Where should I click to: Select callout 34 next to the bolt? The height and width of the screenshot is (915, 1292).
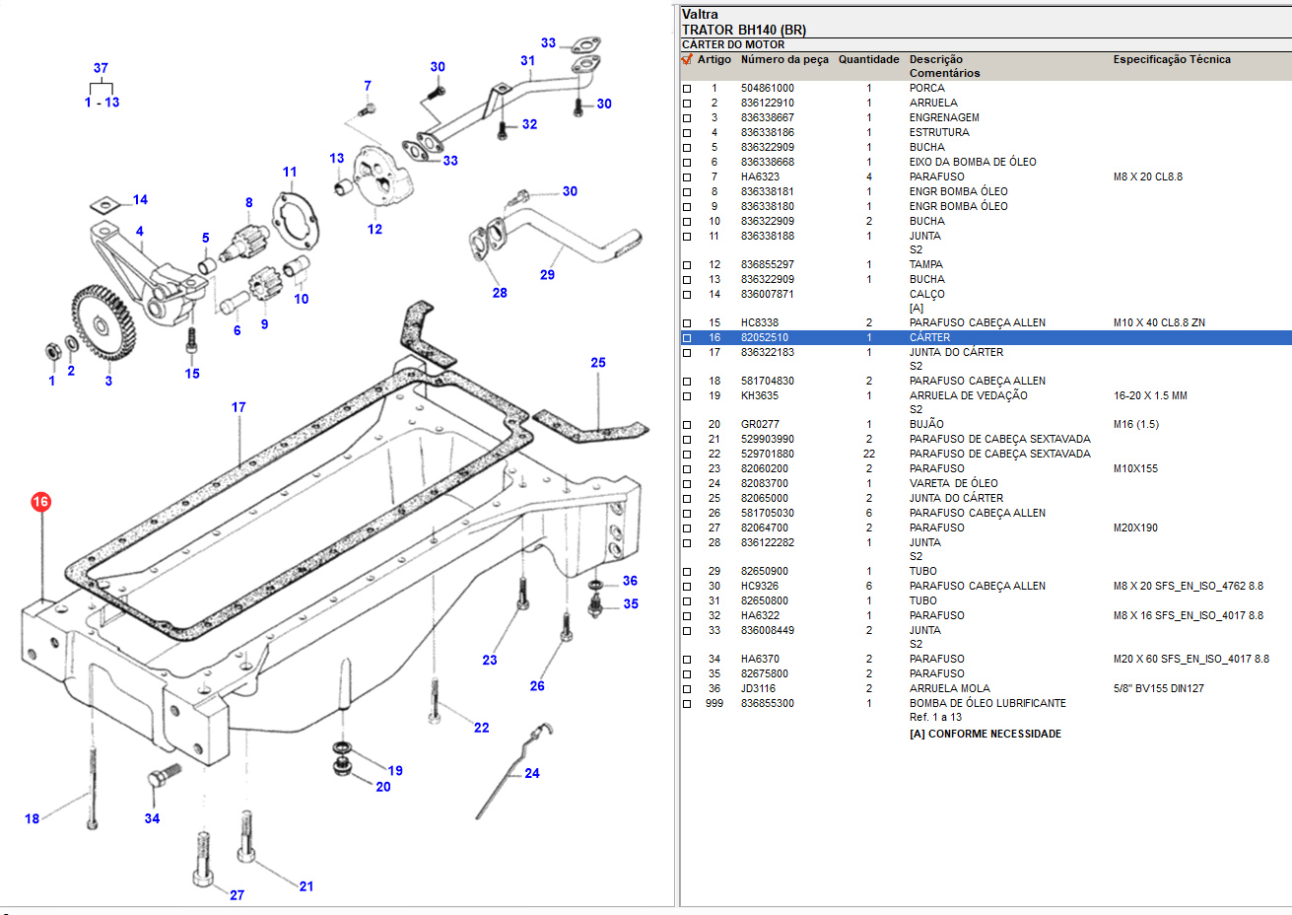(x=152, y=818)
